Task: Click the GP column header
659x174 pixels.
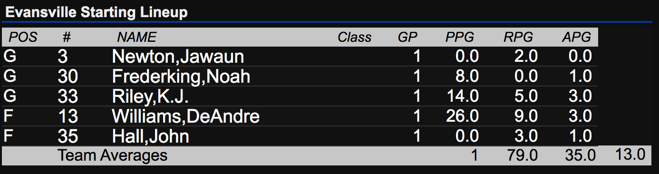Action: pyautogui.click(x=407, y=37)
